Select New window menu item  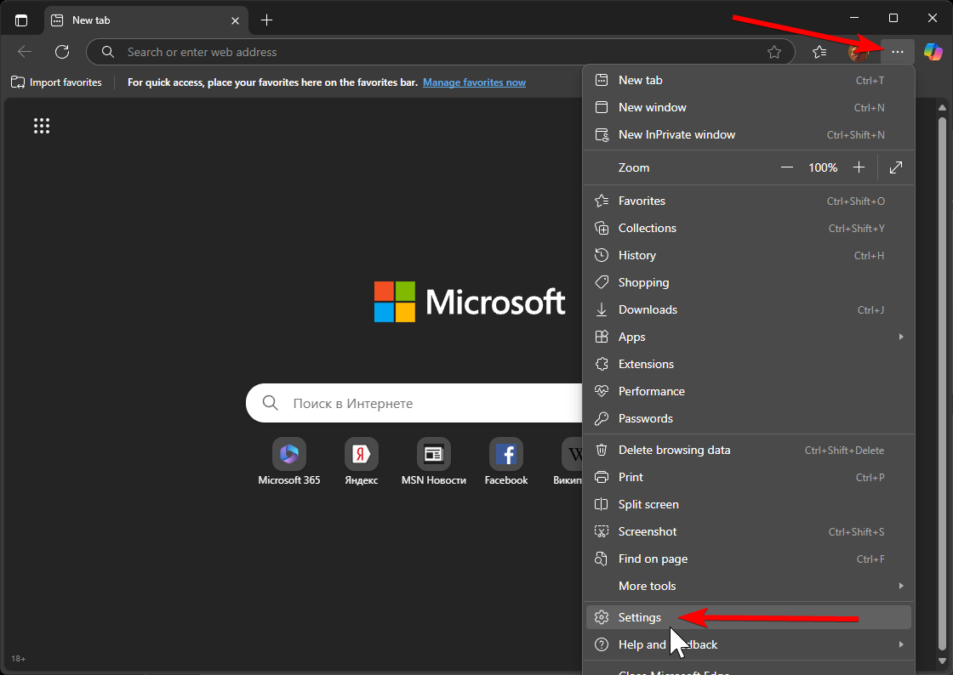pyautogui.click(x=749, y=107)
